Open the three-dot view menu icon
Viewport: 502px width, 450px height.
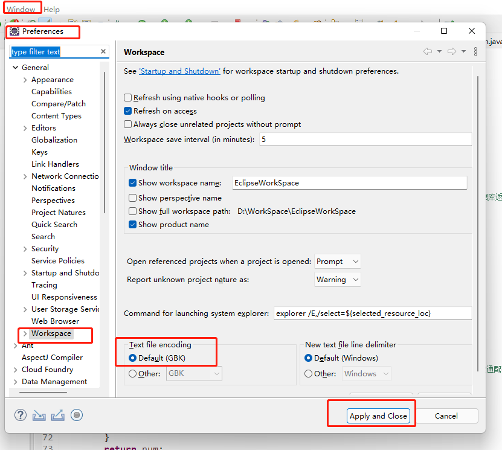coord(475,51)
